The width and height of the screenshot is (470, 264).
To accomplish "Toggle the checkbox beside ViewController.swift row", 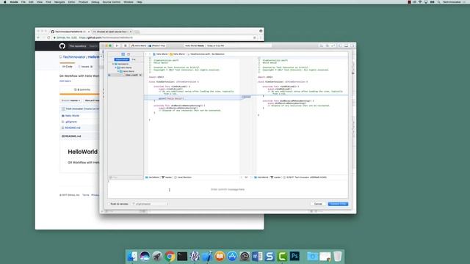I will click(x=109, y=75).
